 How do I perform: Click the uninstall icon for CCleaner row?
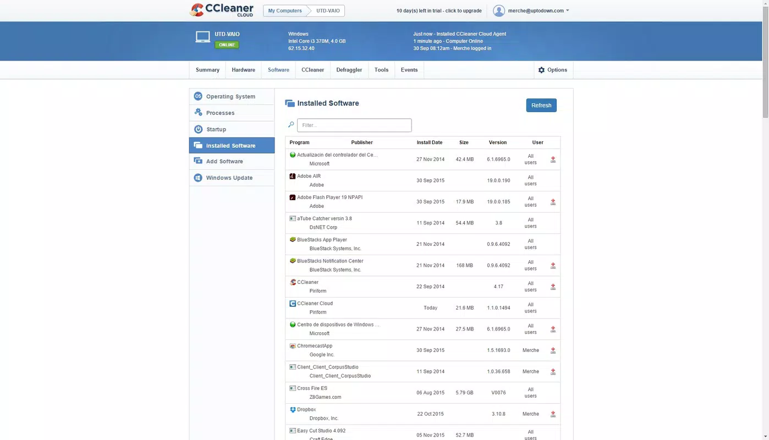(x=553, y=287)
